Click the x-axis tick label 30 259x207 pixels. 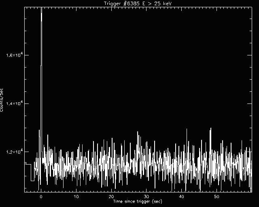point(146,196)
